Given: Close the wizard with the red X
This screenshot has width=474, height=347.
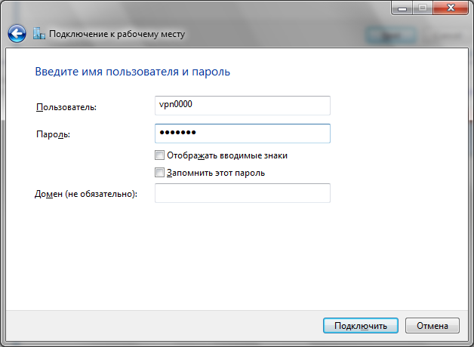Looking at the screenshot, I should (x=451, y=8).
